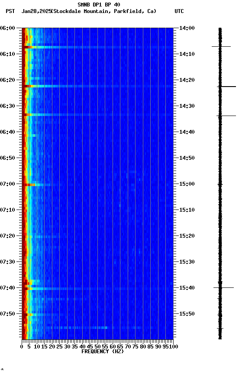Click the 07:50 PST time label
This screenshot has width=239, height=374.
(x=7, y=314)
